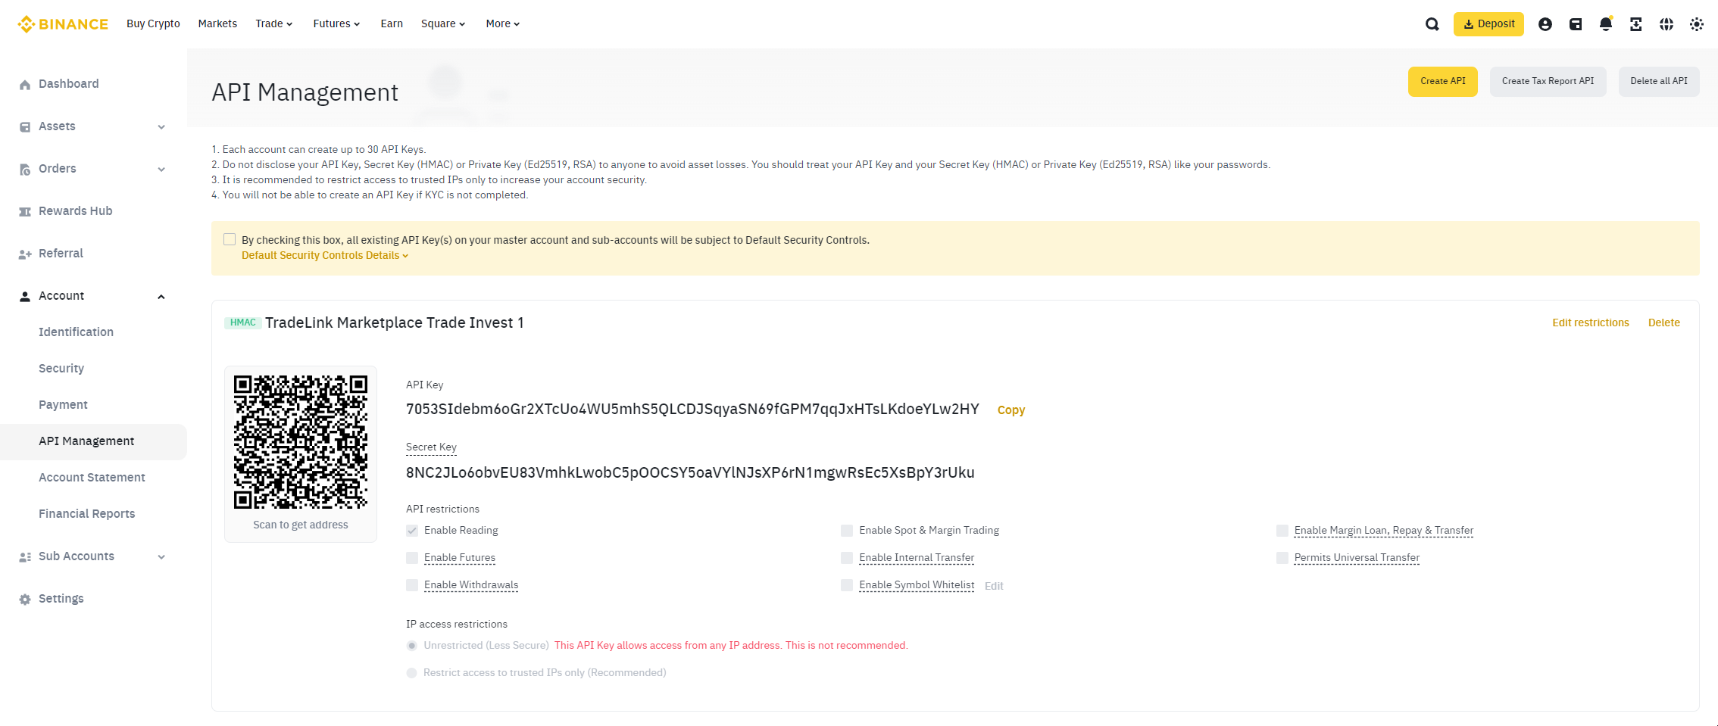Toggle the theme settings sun icon

coord(1697,24)
